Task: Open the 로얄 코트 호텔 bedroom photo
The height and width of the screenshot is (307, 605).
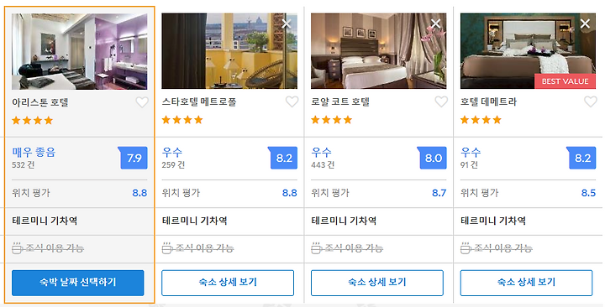Action: click(378, 51)
